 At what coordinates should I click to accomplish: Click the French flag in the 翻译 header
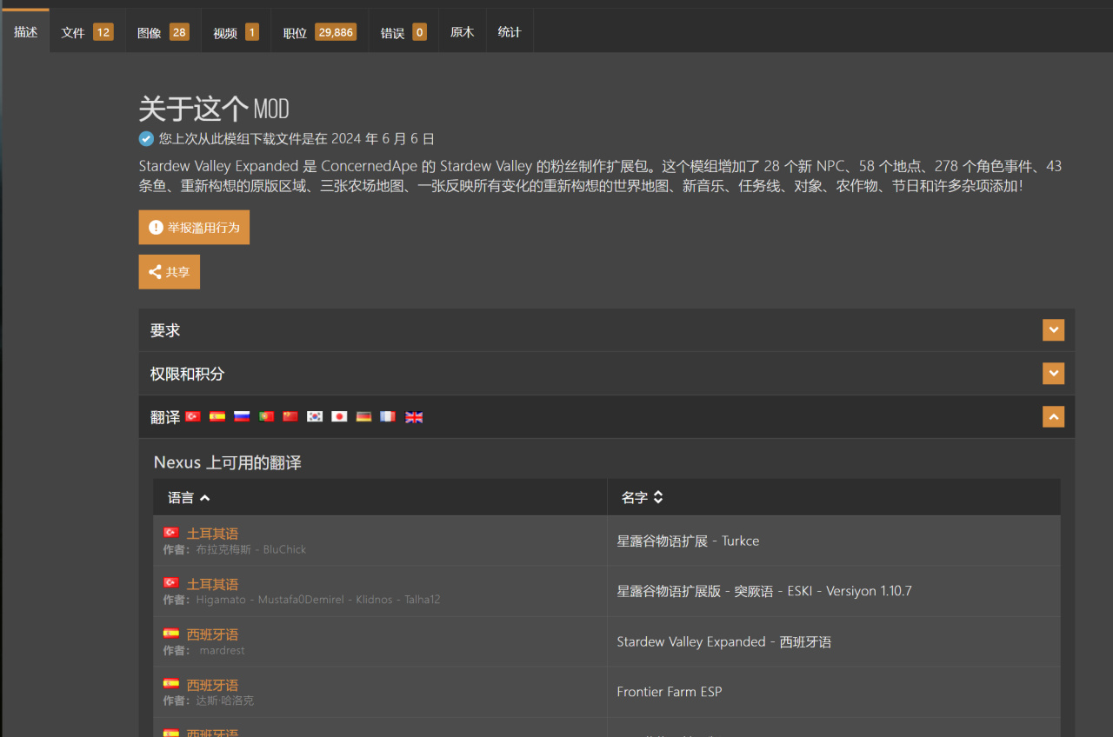tap(388, 416)
